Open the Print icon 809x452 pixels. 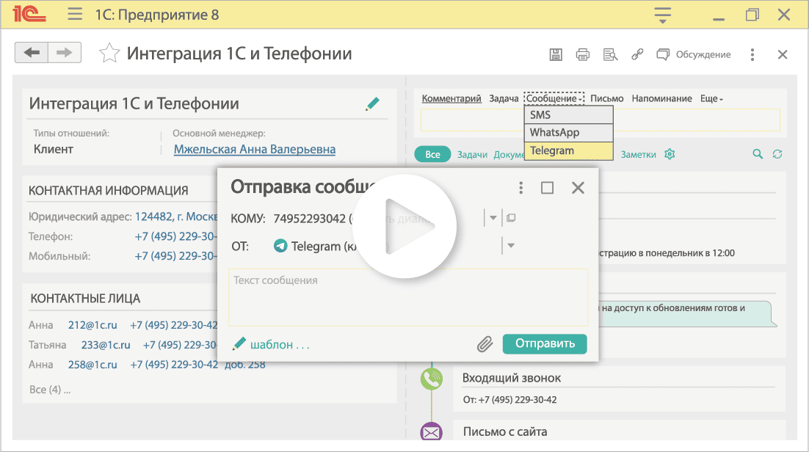[x=583, y=54]
